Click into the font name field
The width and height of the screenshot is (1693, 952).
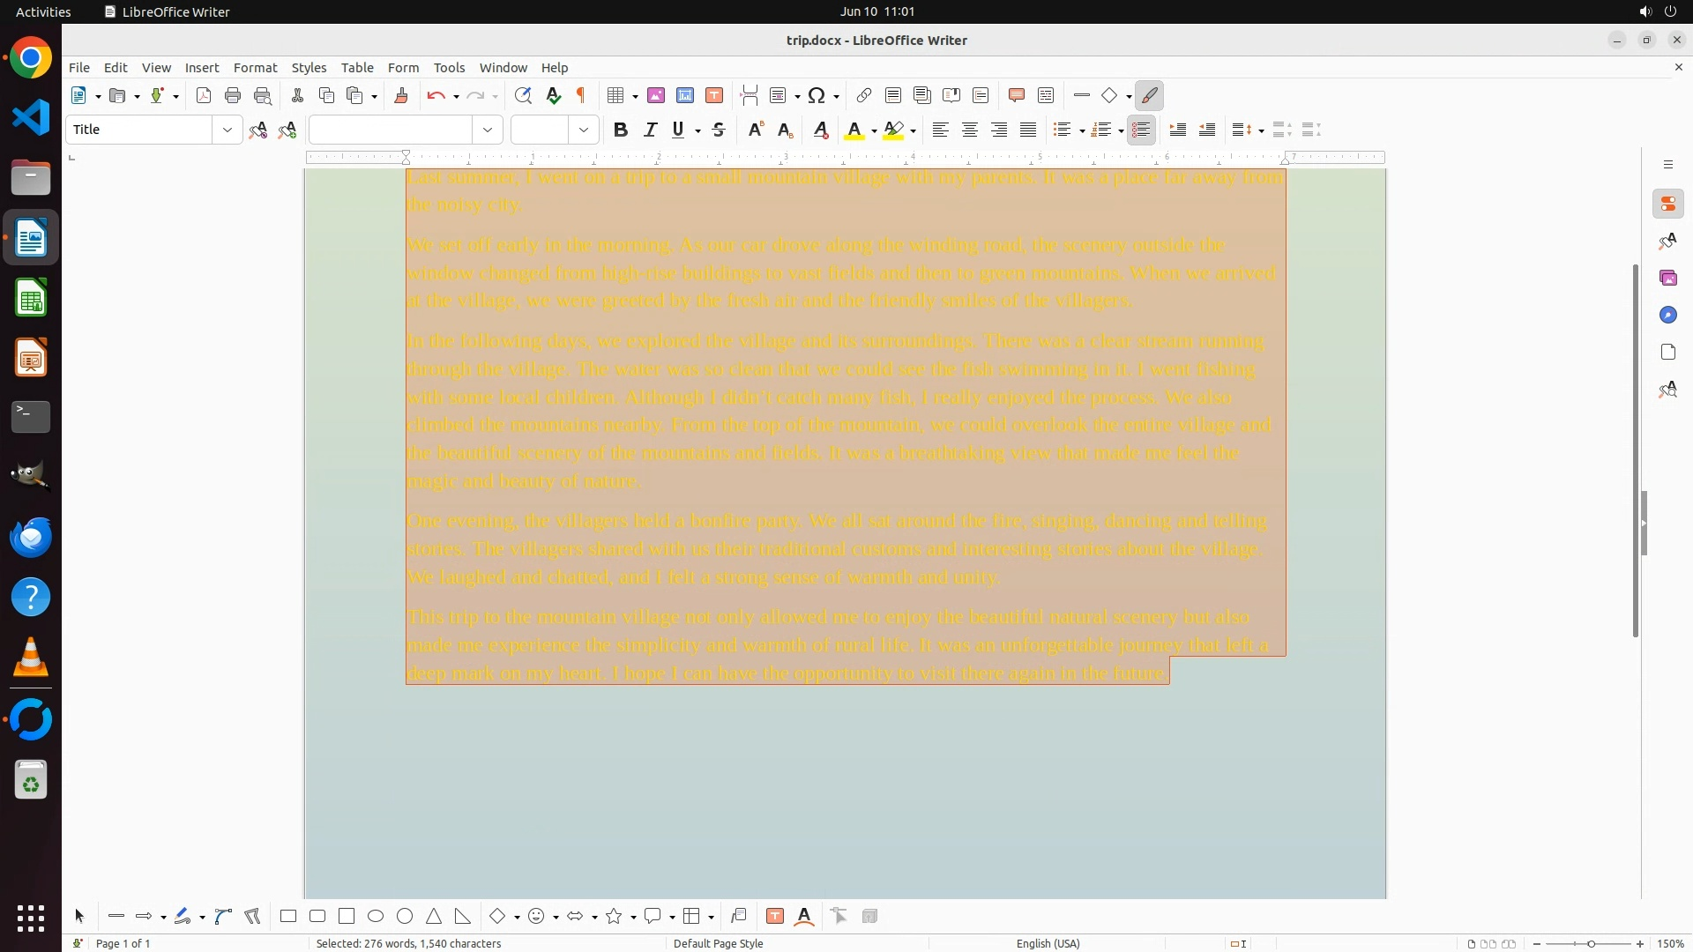(x=391, y=130)
